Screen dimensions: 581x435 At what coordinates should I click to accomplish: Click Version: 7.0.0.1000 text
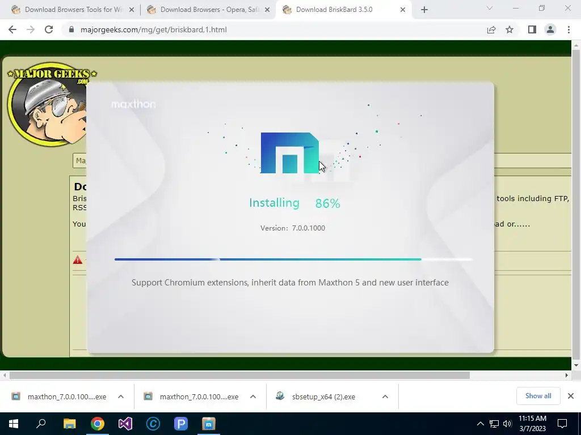(293, 228)
